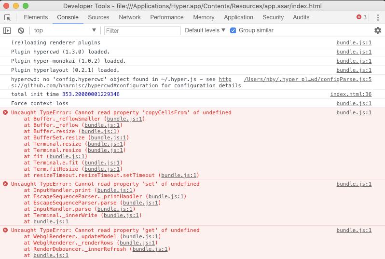The image size is (385, 259).
Task: Open bundle.js:1 link in RenderDebouncer._innerRefresh frame
Action: tap(150, 249)
